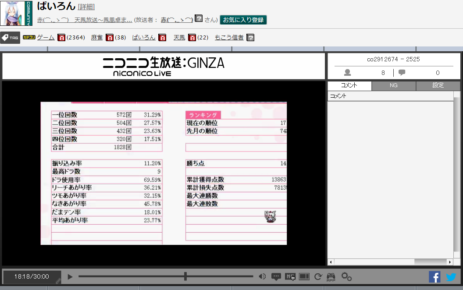Viewport: 463px width, 290px height.
Task: Open the もこう信者 tag link
Action: tap(229, 38)
